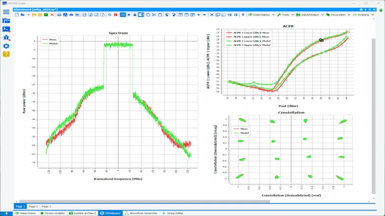Open the console terminal sidebar icon
385x216 pixels.
6,29
